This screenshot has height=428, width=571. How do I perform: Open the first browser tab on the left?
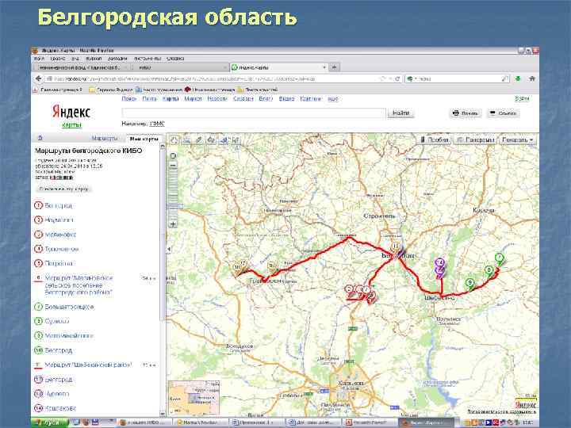81,67
